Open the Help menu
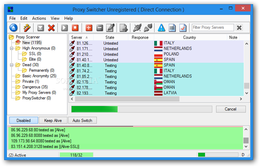 pos(68,18)
